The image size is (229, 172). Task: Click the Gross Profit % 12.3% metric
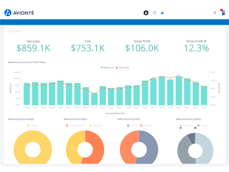tap(196, 48)
